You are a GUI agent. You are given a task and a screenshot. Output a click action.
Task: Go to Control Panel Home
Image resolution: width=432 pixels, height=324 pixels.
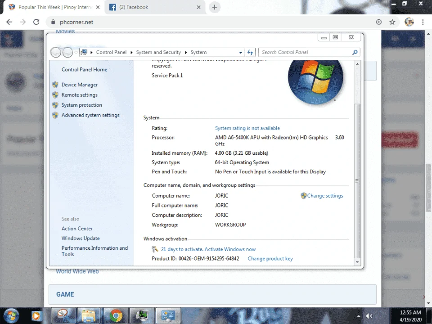[x=84, y=69]
